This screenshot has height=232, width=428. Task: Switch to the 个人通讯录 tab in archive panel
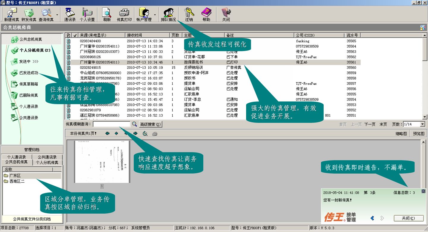16,157
